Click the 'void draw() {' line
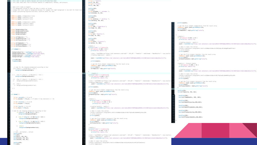The height and width of the screenshot is (145, 257). click(15, 94)
